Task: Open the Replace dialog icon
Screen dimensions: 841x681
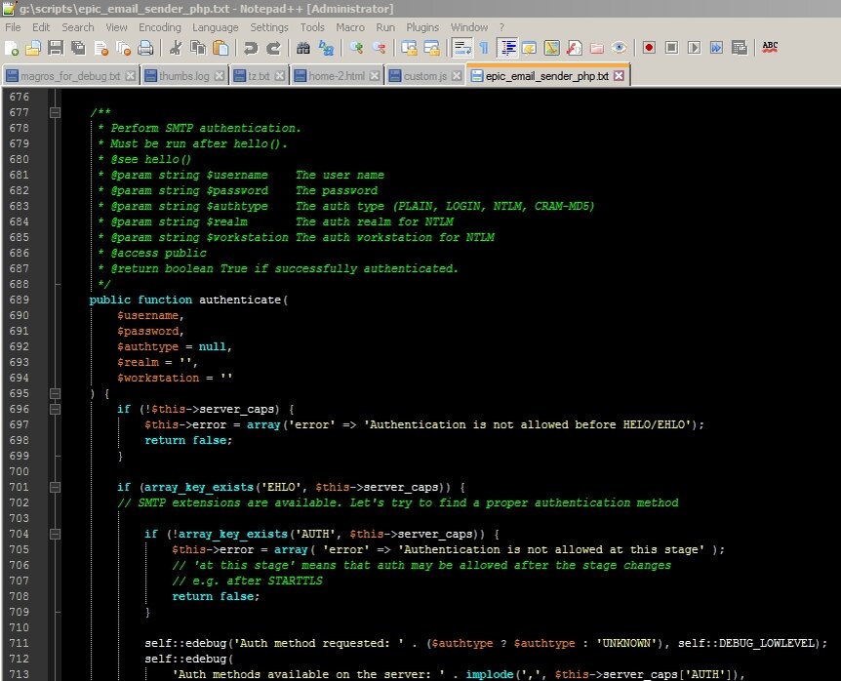Action: tap(328, 46)
